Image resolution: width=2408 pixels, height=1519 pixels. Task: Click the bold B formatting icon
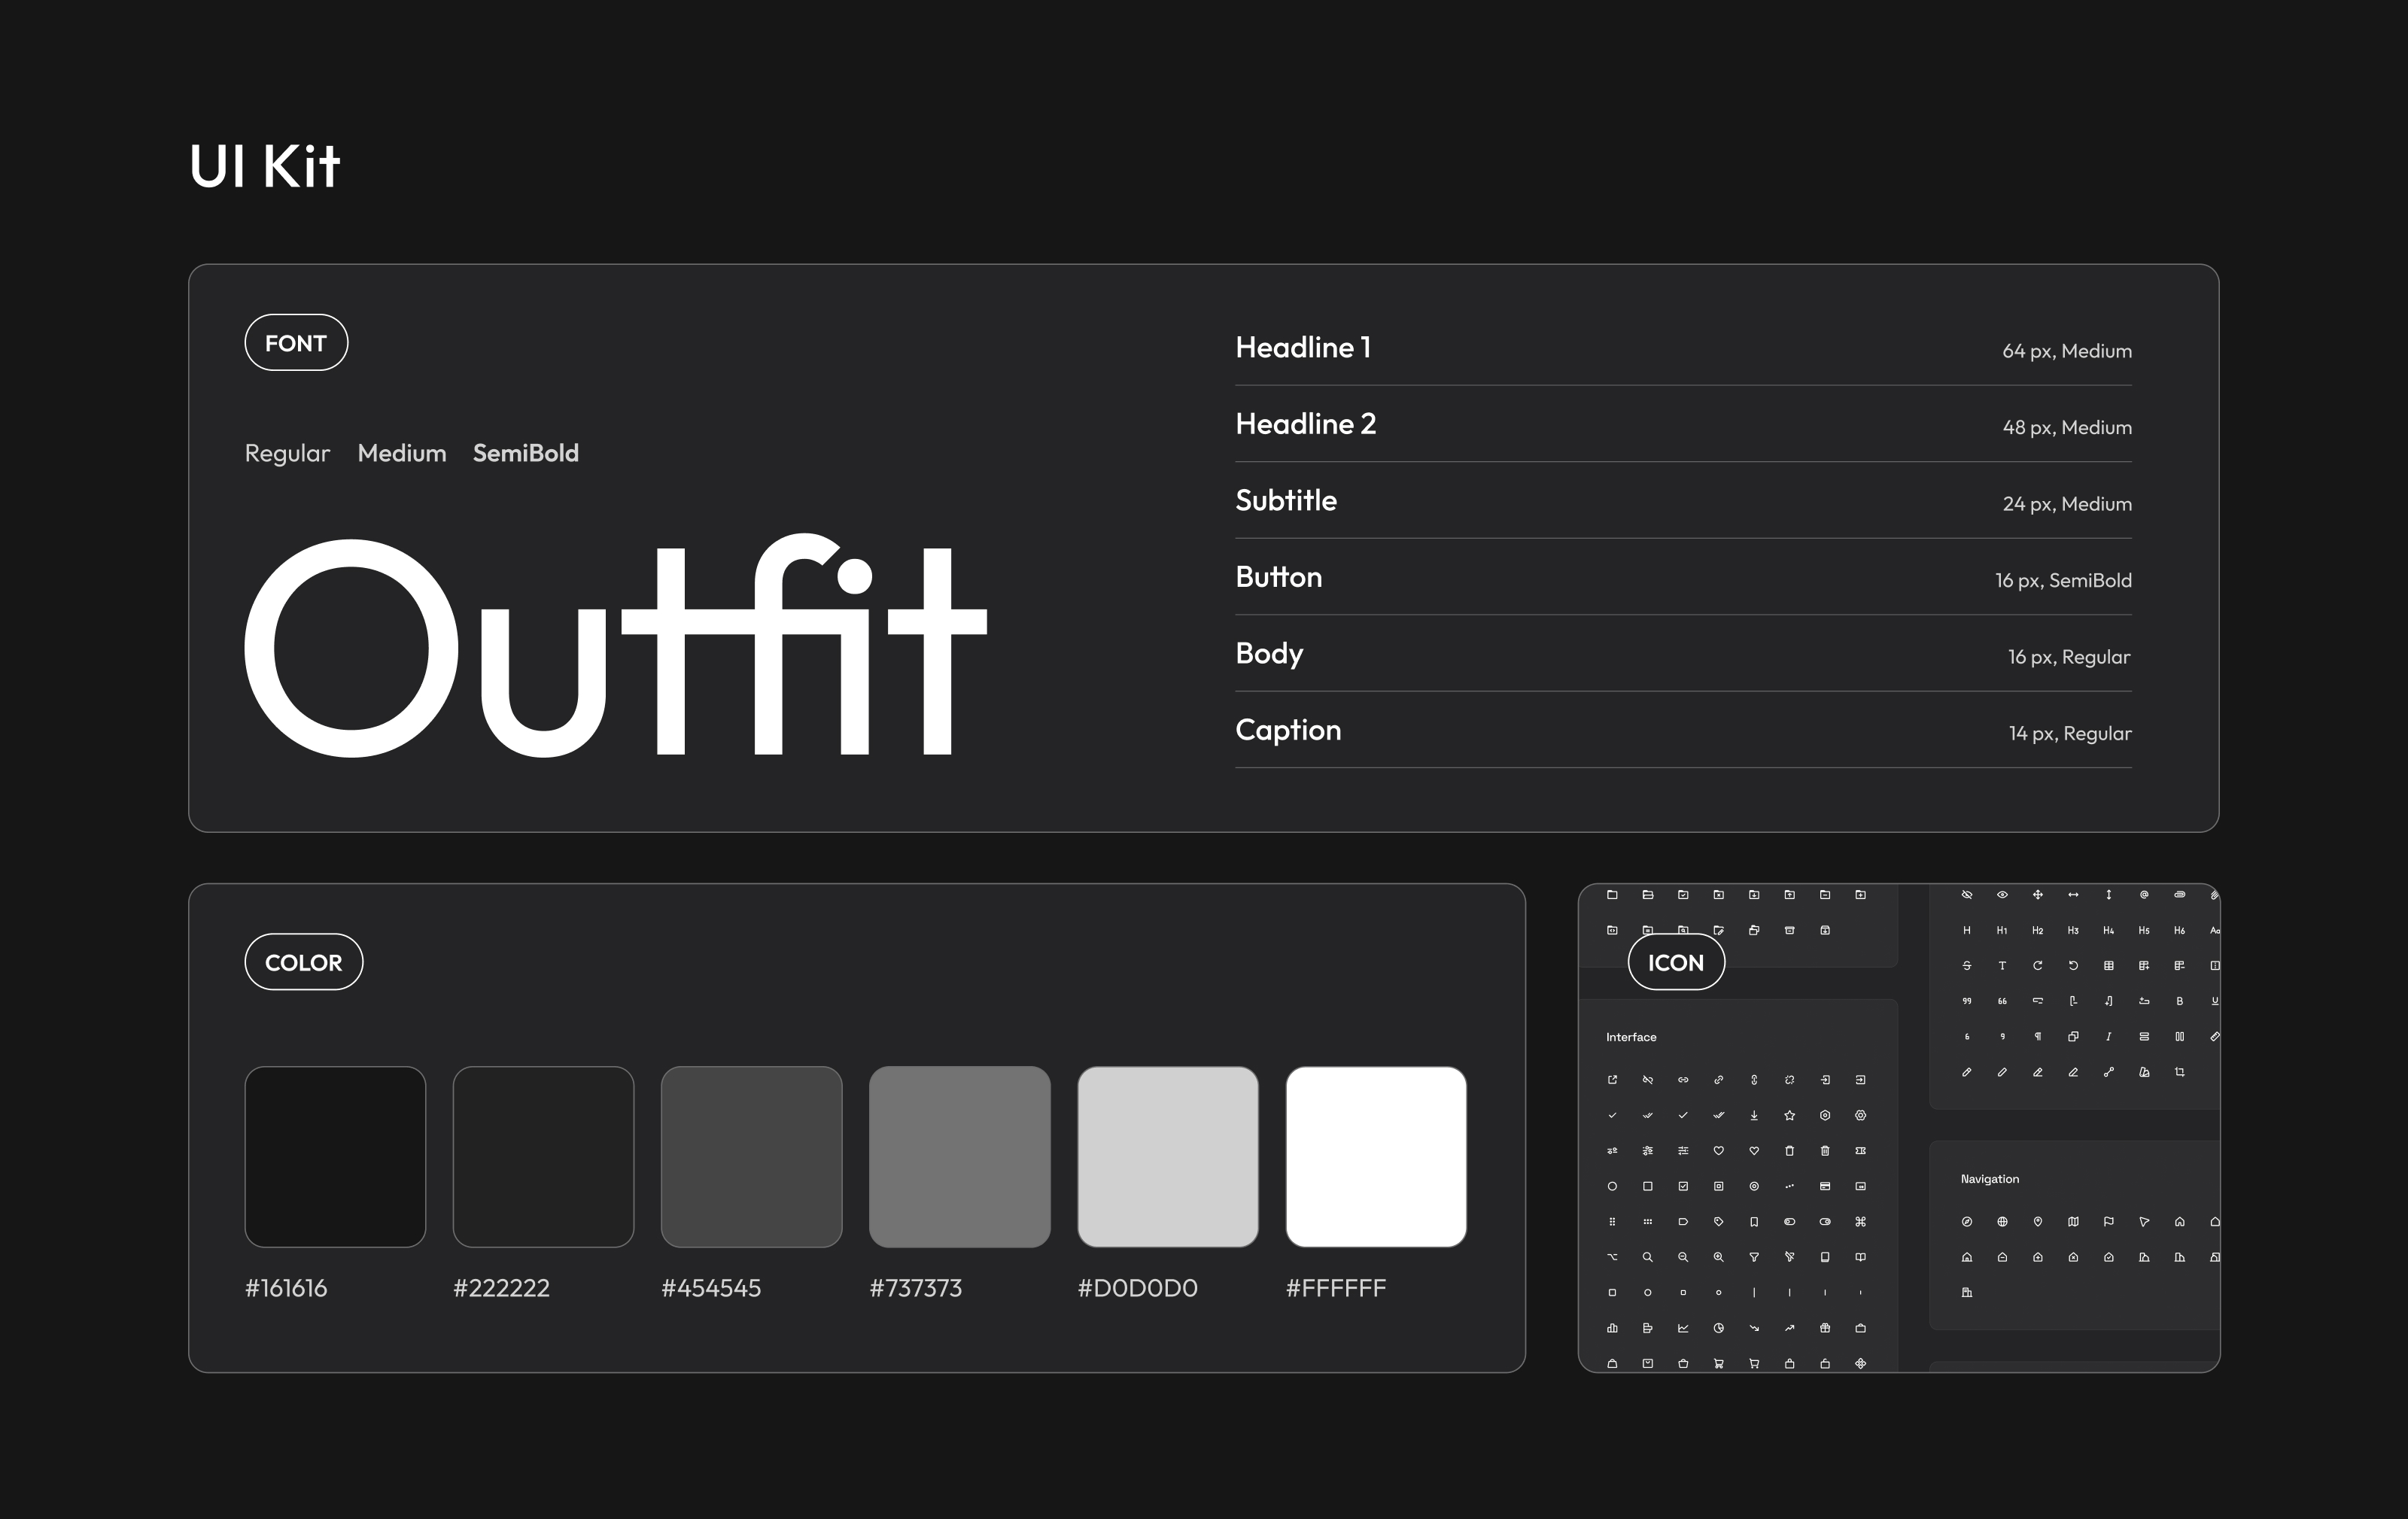(x=2179, y=1001)
